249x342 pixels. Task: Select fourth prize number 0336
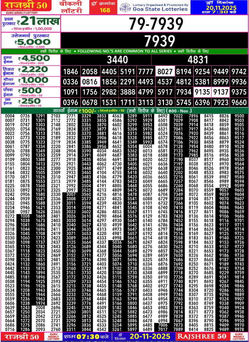[70, 82]
